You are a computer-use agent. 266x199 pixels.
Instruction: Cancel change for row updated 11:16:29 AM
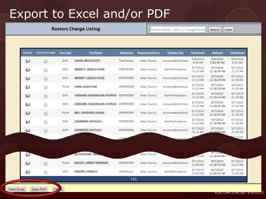tap(46, 79)
